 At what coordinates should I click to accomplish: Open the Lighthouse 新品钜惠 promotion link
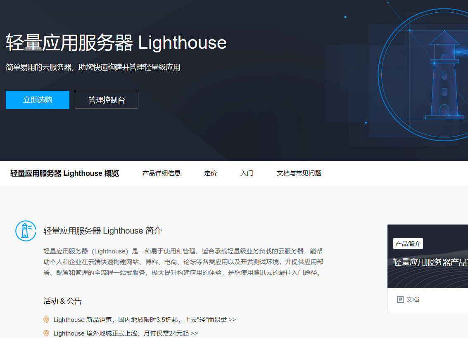[145, 320]
